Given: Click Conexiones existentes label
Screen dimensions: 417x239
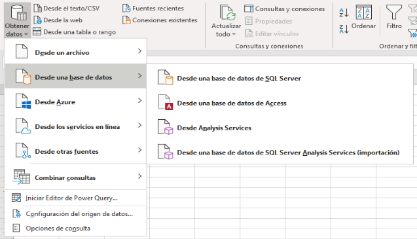Looking at the screenshot, I should 165,20.
